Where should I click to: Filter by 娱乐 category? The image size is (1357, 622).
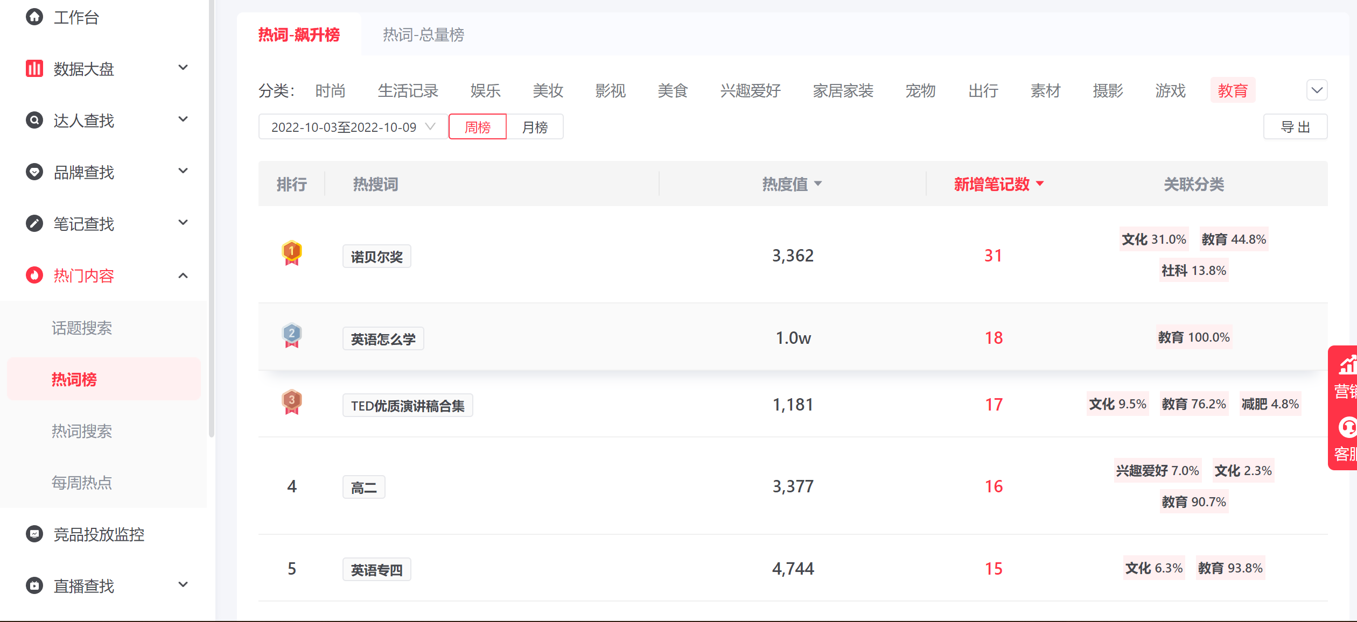(x=485, y=90)
